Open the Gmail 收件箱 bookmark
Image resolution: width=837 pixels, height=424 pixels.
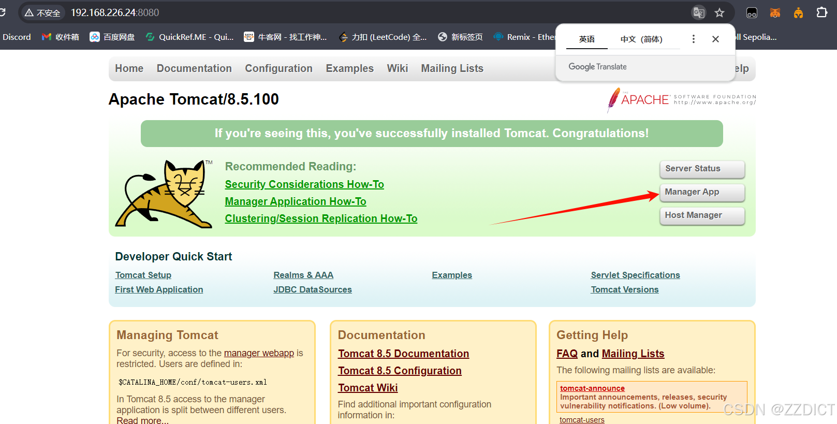tap(61, 37)
